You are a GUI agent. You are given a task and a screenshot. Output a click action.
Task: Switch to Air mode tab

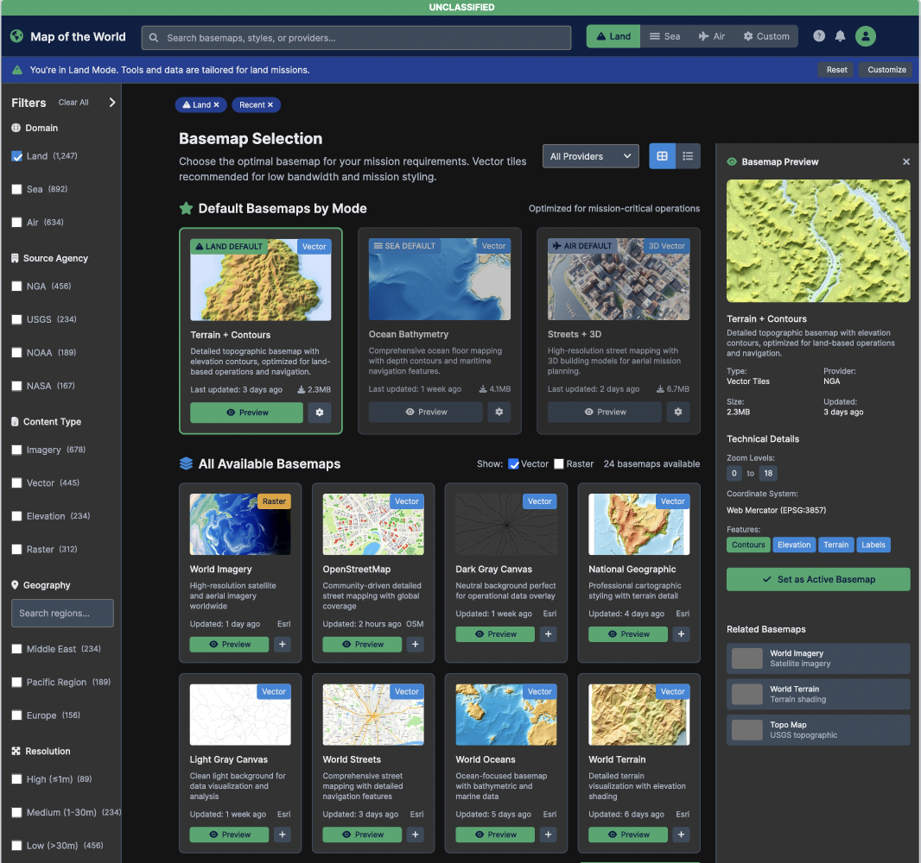pos(712,36)
